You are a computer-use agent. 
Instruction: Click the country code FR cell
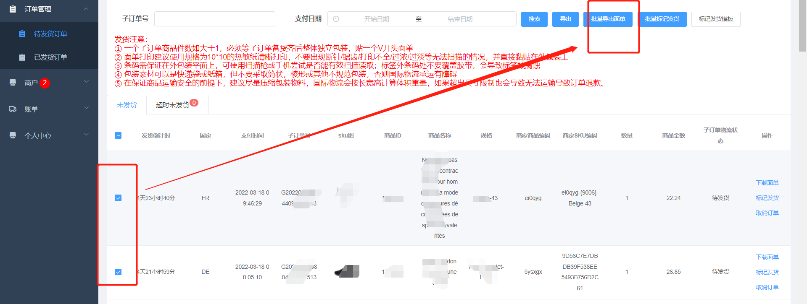(x=205, y=198)
